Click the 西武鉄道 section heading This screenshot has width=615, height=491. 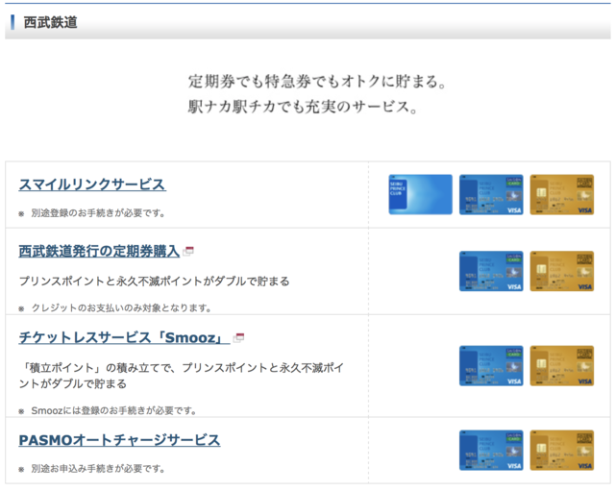pos(50,22)
